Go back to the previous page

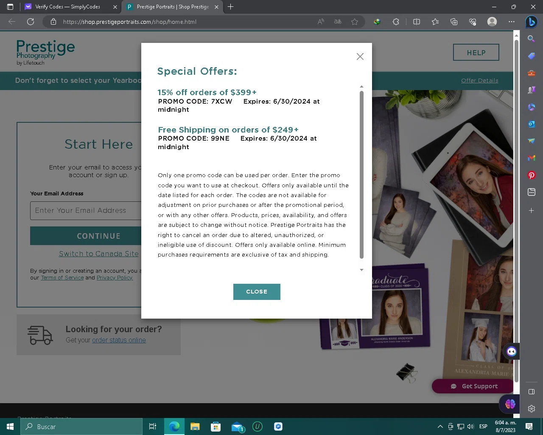pos(12,22)
